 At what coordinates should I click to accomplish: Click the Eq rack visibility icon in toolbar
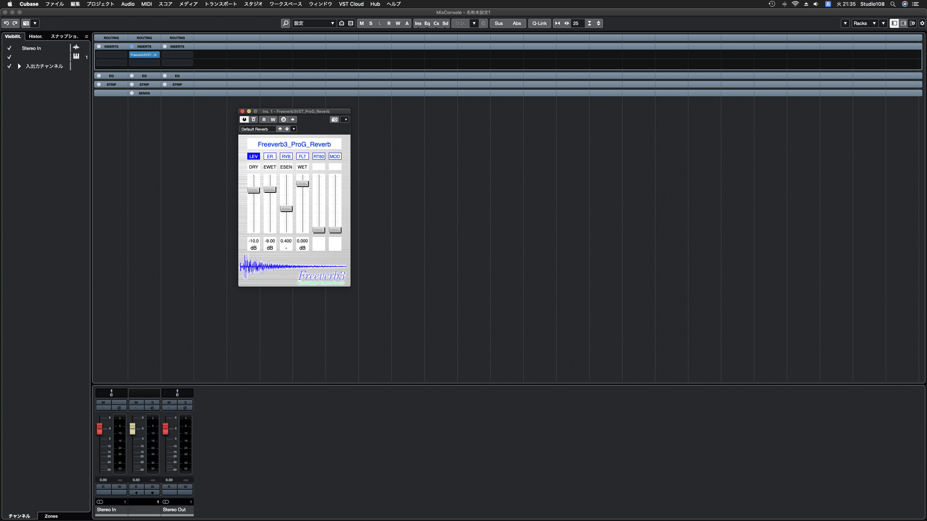click(x=427, y=23)
